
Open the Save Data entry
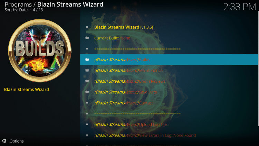[x=169, y=92]
